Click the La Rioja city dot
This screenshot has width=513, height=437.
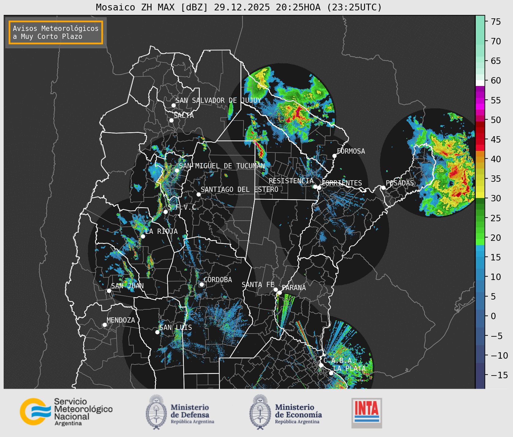[x=143, y=236]
